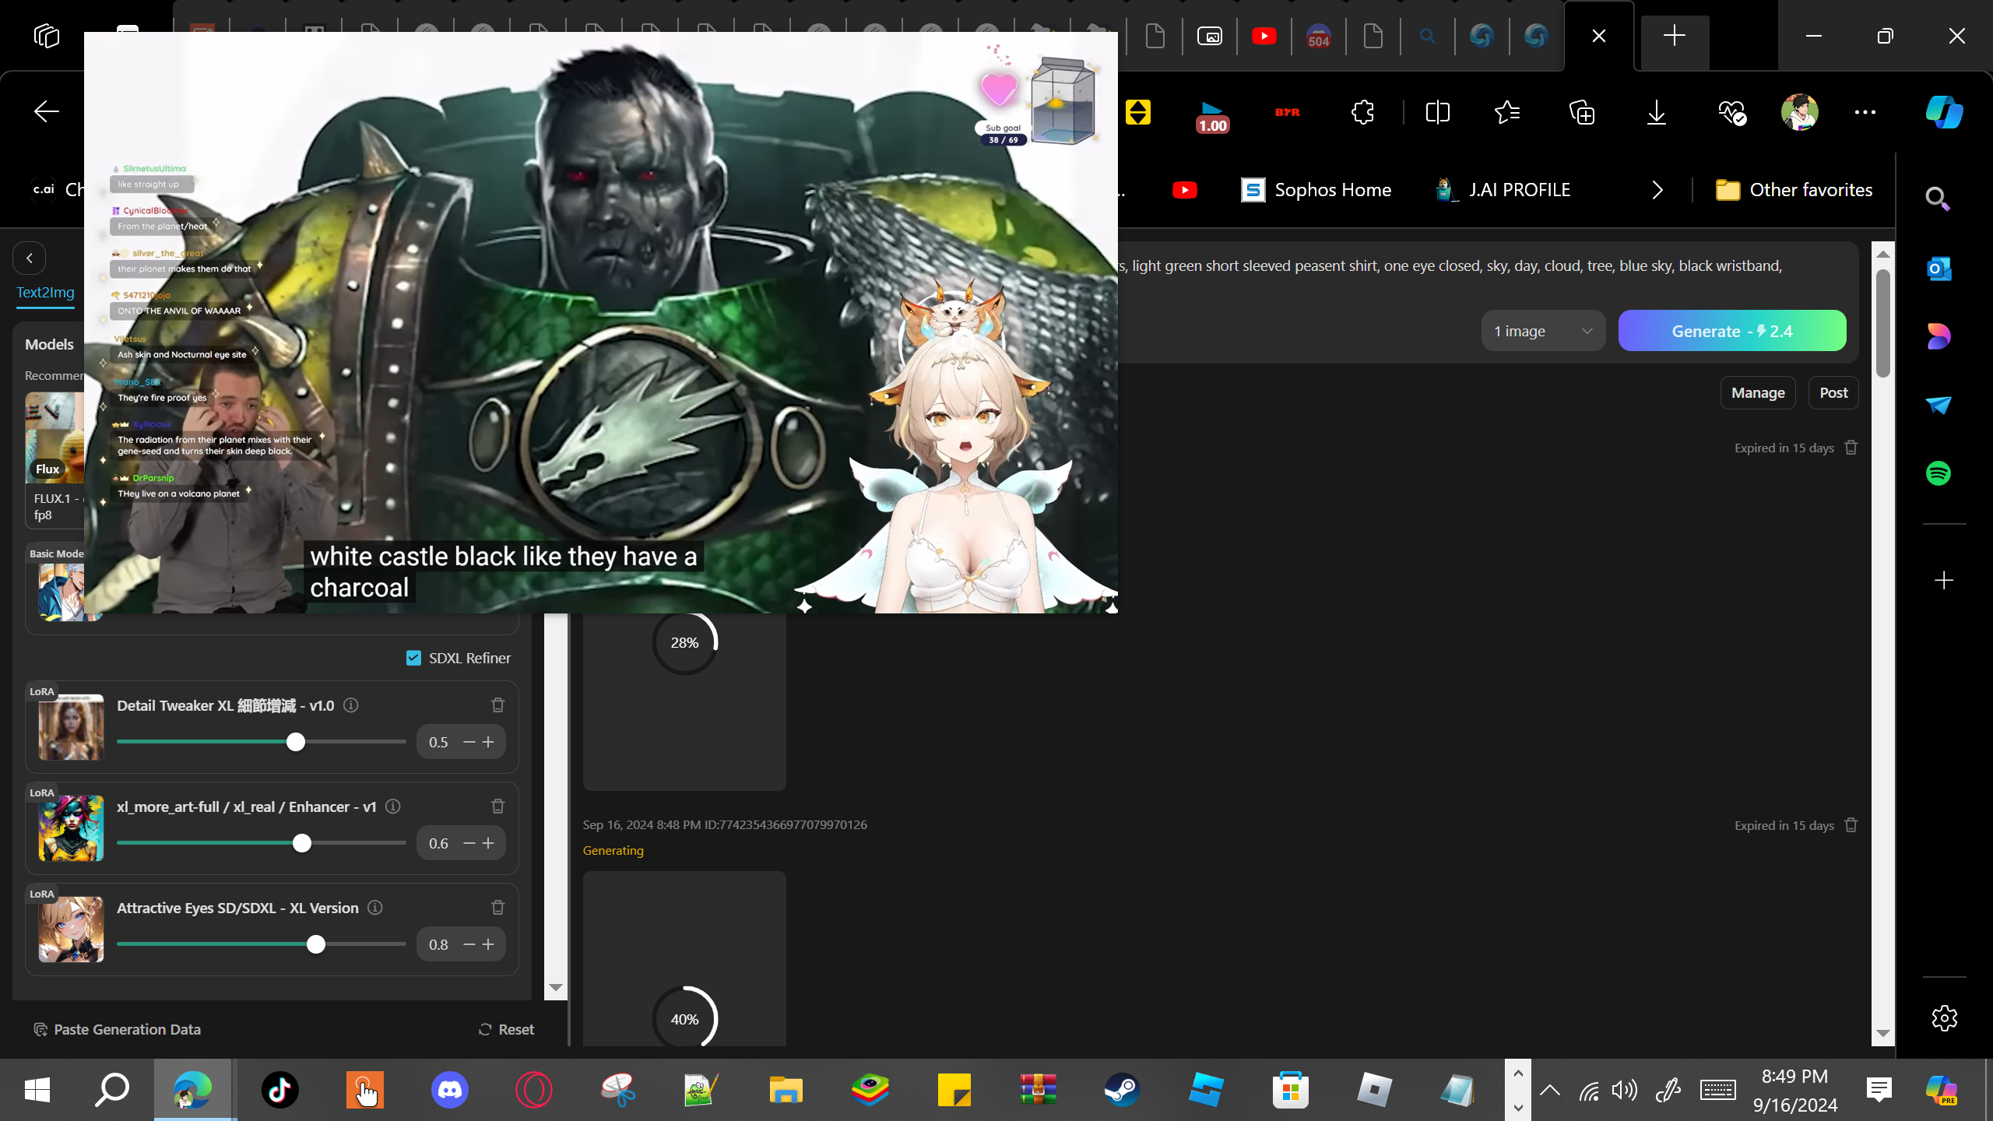Close the current browser tab

(x=1599, y=36)
